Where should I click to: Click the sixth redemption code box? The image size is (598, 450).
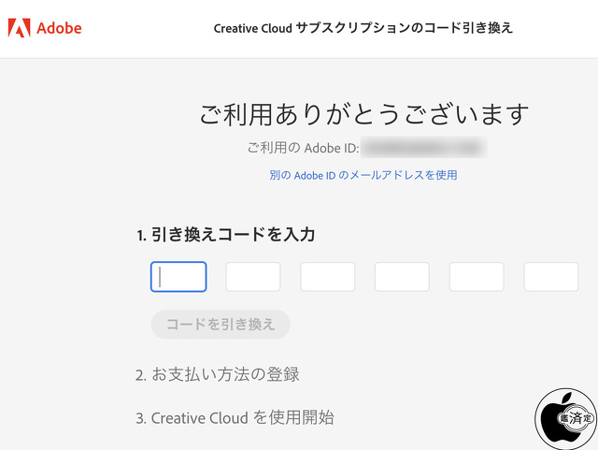(550, 277)
